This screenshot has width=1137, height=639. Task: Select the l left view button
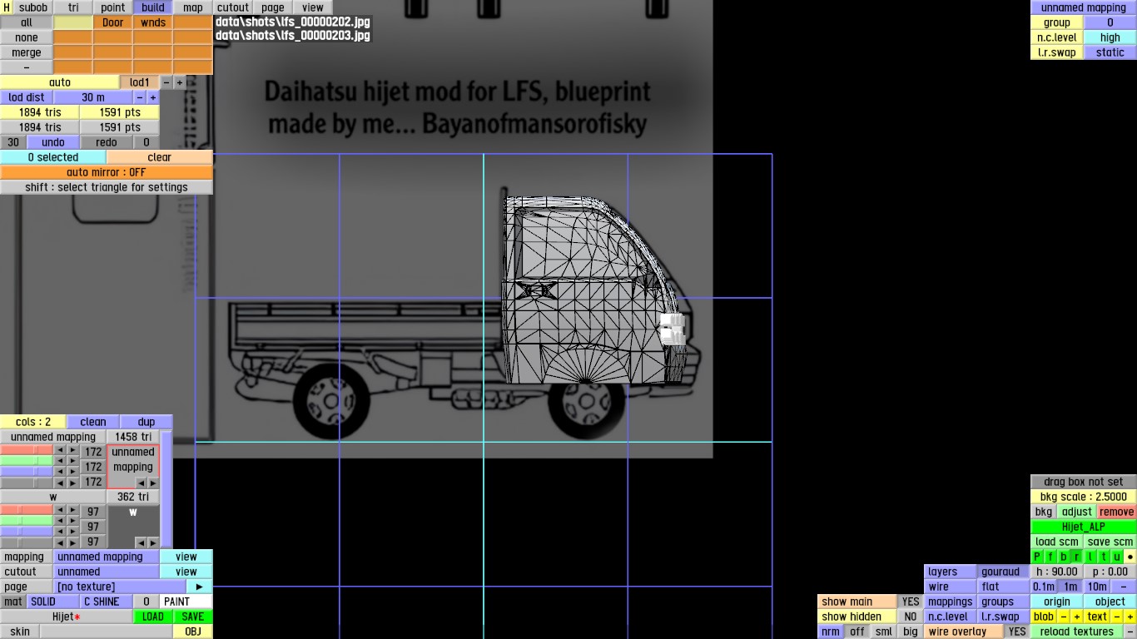[1091, 557]
